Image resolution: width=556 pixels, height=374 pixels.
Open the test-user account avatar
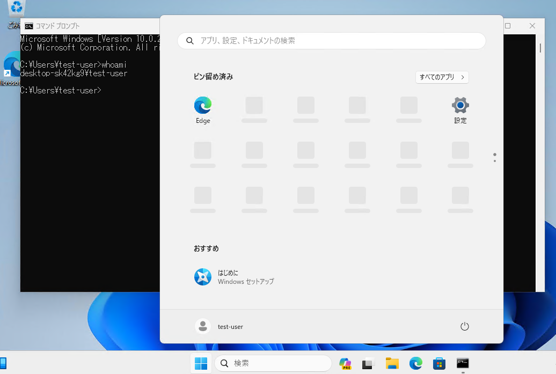pos(203,326)
